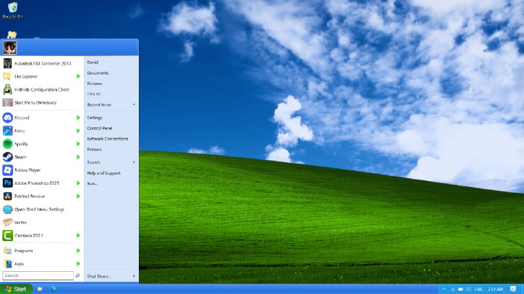
Task: Open Steam via its icon
Action: pos(7,157)
